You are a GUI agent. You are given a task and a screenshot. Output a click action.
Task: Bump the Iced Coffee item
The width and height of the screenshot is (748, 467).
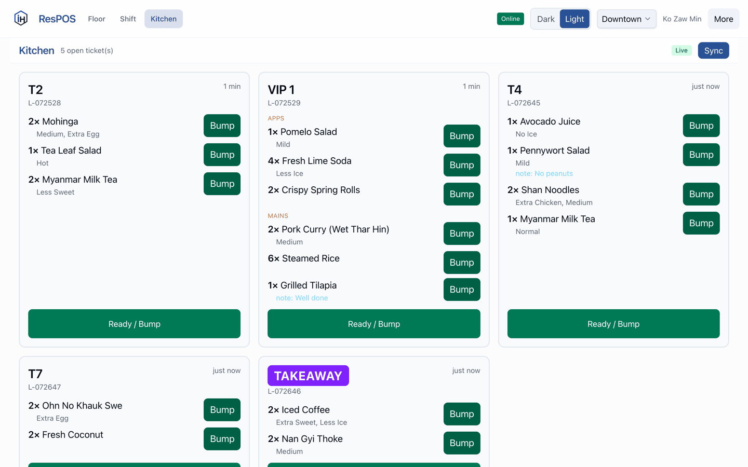462,414
